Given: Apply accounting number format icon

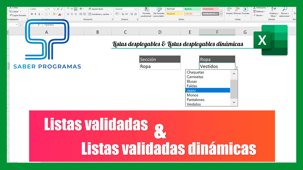Looking at the screenshot, I should point(117,14).
